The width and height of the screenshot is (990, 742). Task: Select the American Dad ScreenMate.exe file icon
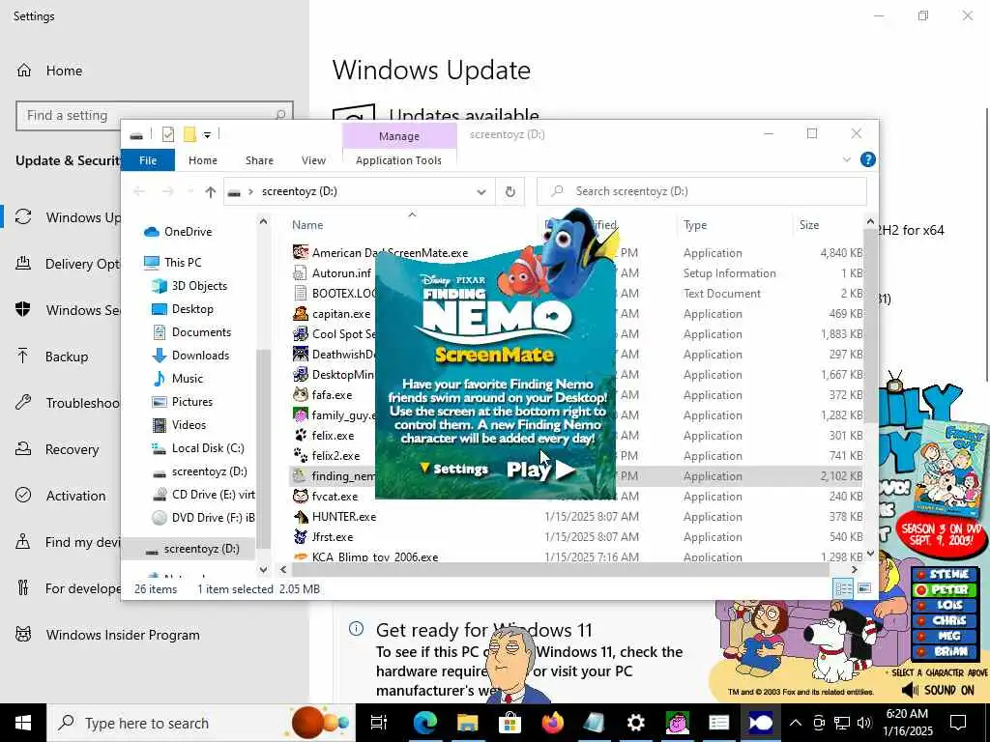(x=301, y=252)
